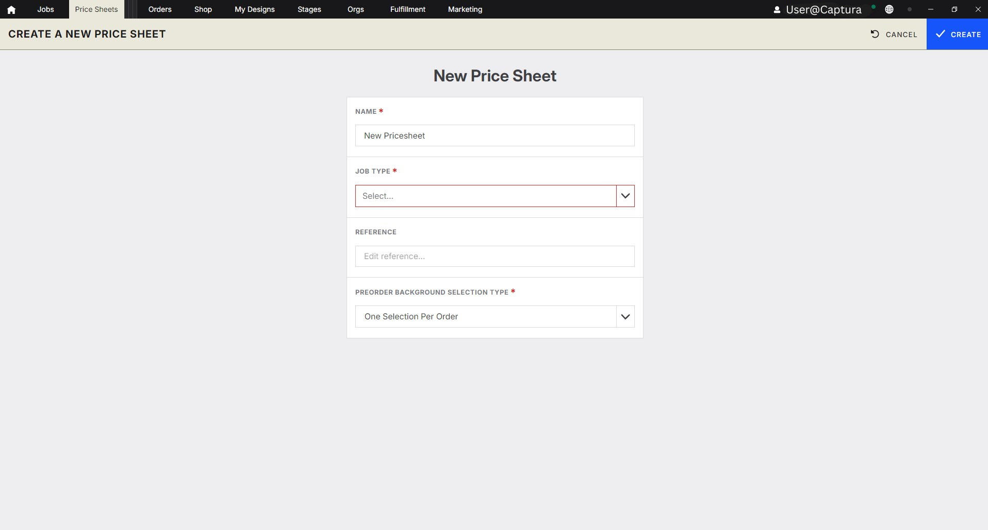This screenshot has height=530, width=988.
Task: Click the User@Captura account label
Action: (824, 10)
